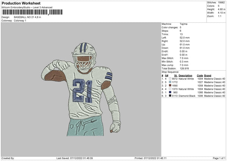Click the 'Created By:' label
The height and width of the screenshot is (161, 227).
(x=8, y=158)
